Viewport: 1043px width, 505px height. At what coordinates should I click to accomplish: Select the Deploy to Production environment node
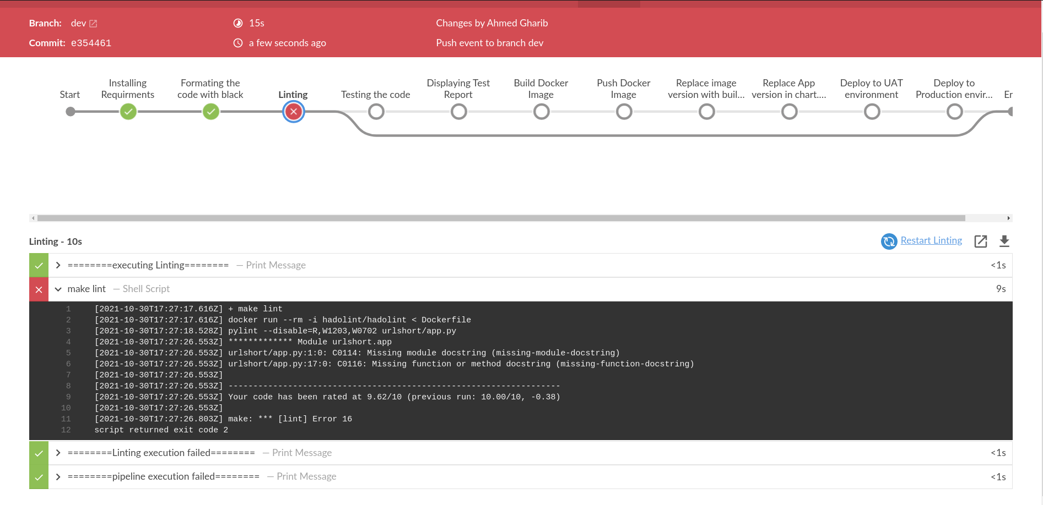[955, 112]
